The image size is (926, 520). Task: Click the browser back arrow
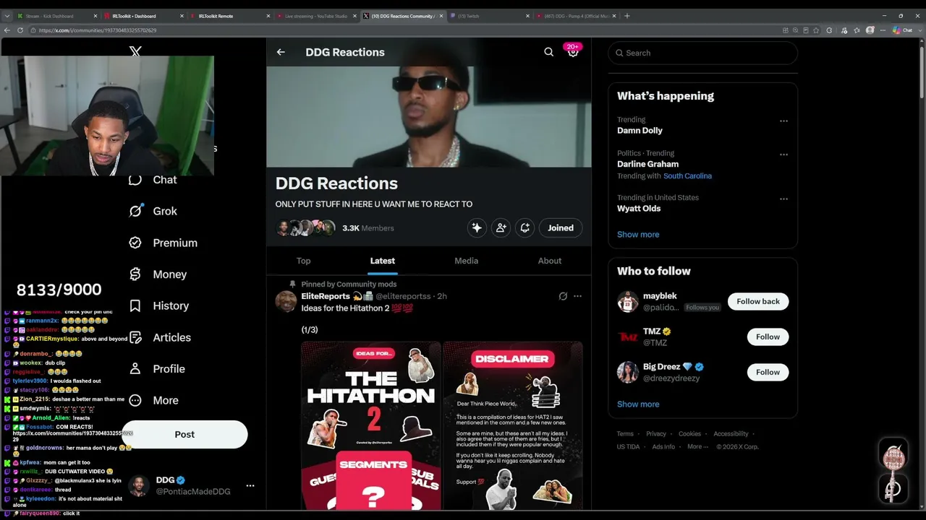7,30
